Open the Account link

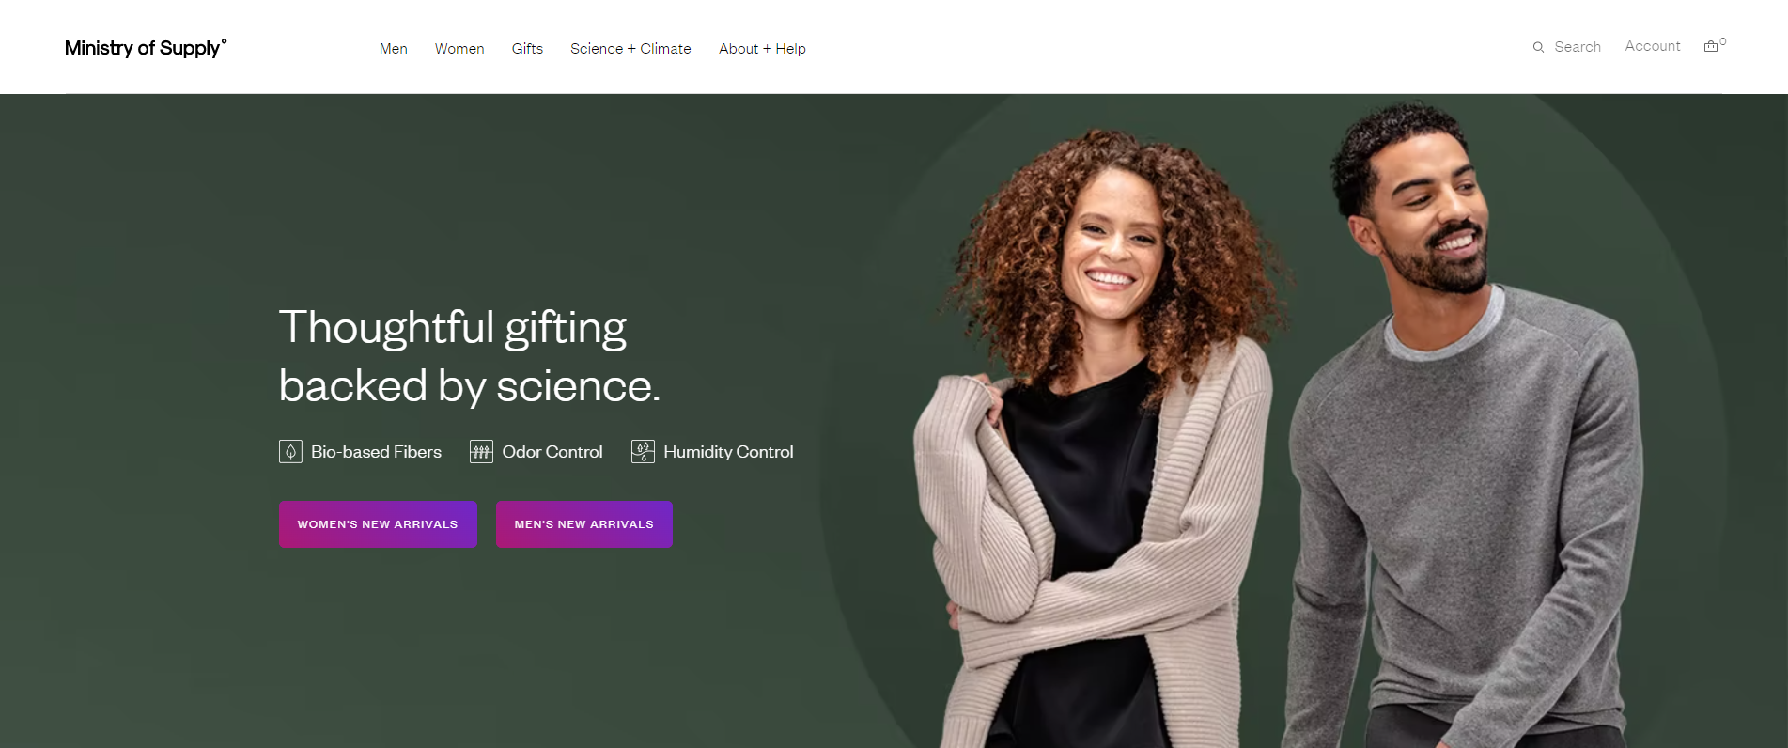pos(1653,46)
